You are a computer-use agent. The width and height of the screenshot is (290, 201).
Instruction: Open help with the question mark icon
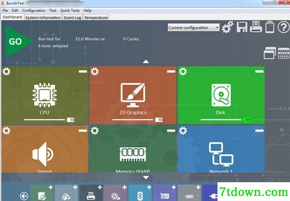pyautogui.click(x=284, y=27)
